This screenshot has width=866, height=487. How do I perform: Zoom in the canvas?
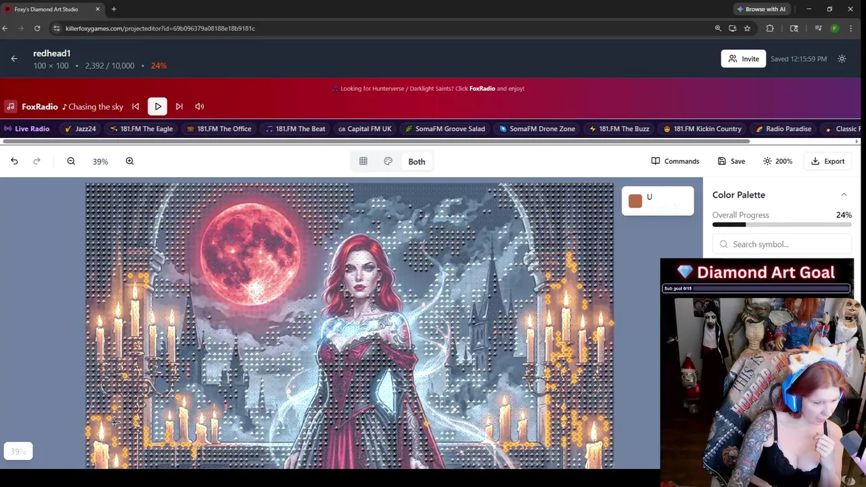pyautogui.click(x=130, y=161)
